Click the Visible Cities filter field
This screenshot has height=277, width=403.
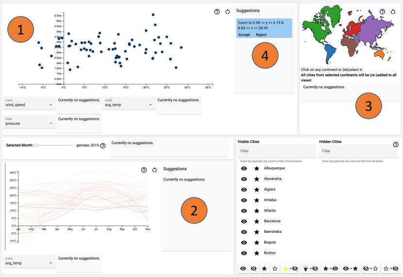coord(276,151)
